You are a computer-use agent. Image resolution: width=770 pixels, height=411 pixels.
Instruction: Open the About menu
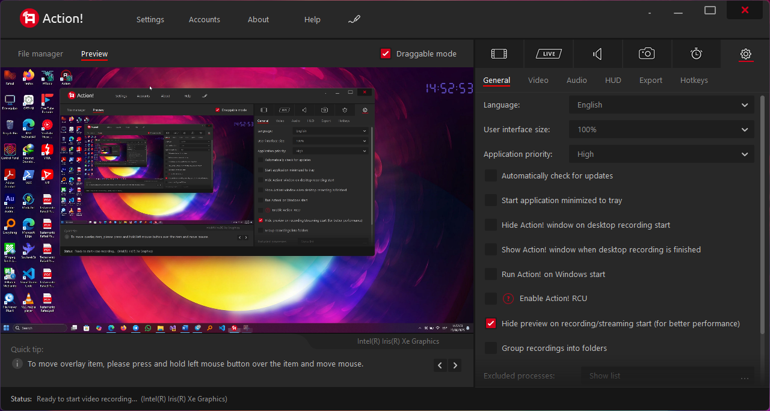coord(259,19)
